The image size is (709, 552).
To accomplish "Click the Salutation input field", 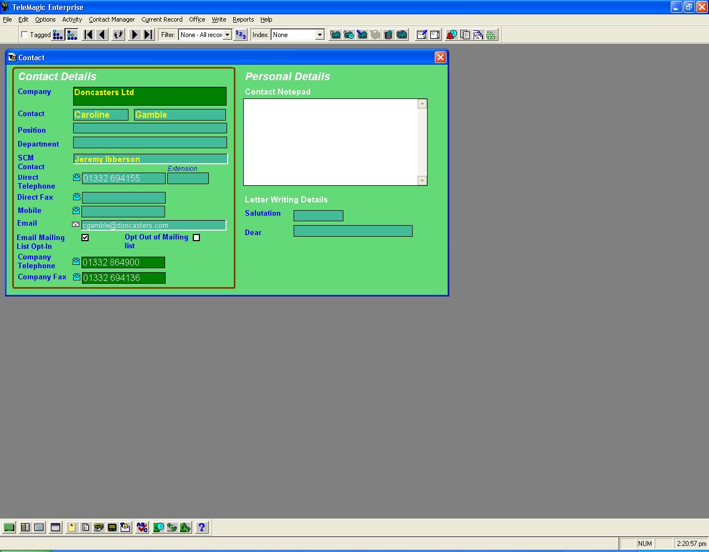I will [318, 216].
